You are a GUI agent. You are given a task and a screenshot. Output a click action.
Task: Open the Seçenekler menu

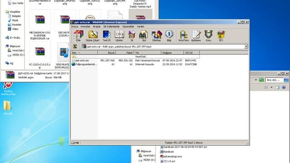coord(128,27)
